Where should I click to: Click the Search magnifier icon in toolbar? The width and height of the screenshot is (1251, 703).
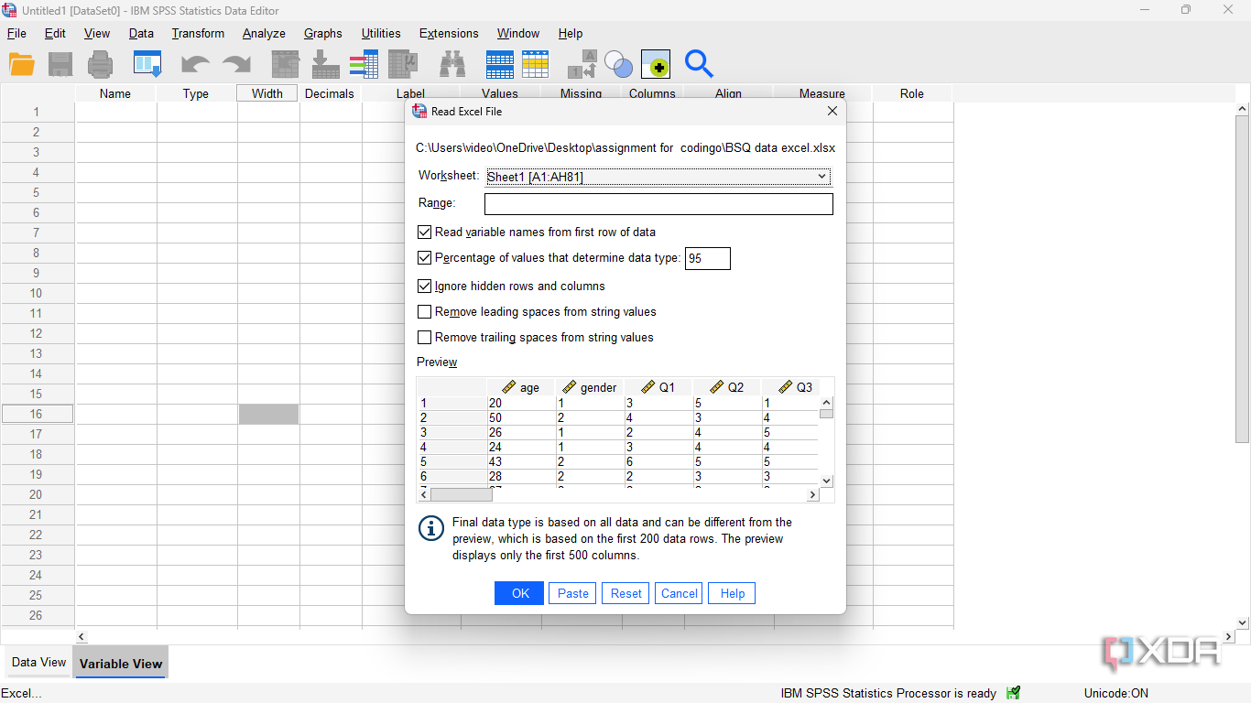699,64
